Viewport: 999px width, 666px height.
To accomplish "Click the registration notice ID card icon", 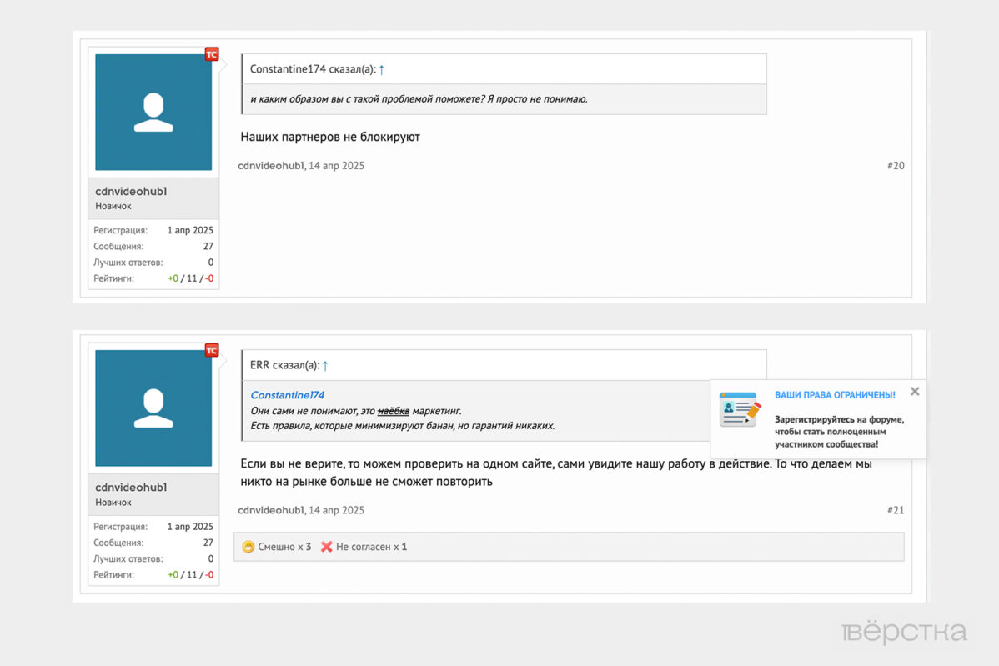I will point(740,409).
